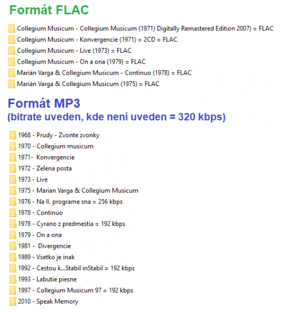Select text '1976 - Na II. programe sna = 256 kbps'
281x312 pixels.
pyautogui.click(x=70, y=202)
